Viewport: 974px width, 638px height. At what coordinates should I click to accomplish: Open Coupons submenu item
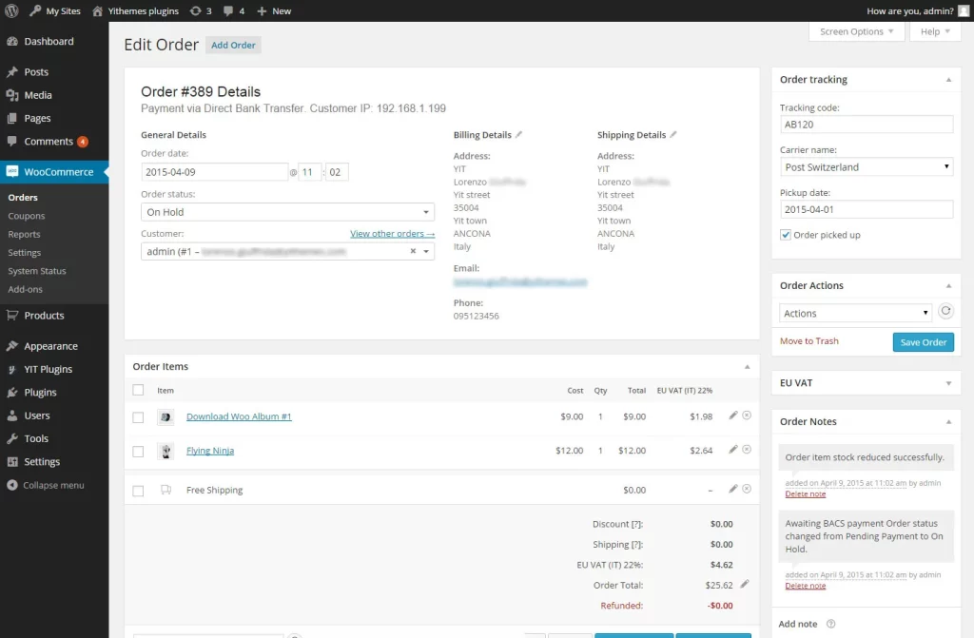pyautogui.click(x=26, y=216)
